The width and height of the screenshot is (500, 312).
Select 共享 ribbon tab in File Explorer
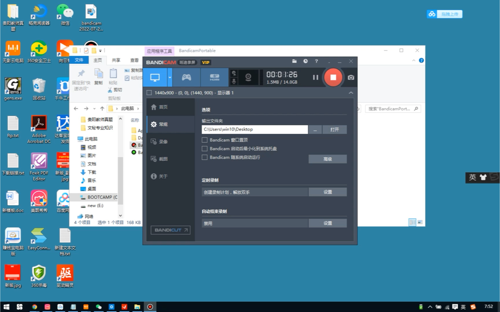[116, 60]
